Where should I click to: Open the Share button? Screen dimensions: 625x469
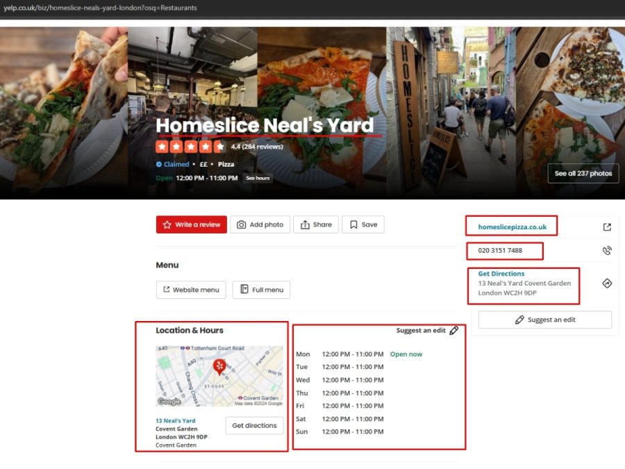(x=316, y=224)
